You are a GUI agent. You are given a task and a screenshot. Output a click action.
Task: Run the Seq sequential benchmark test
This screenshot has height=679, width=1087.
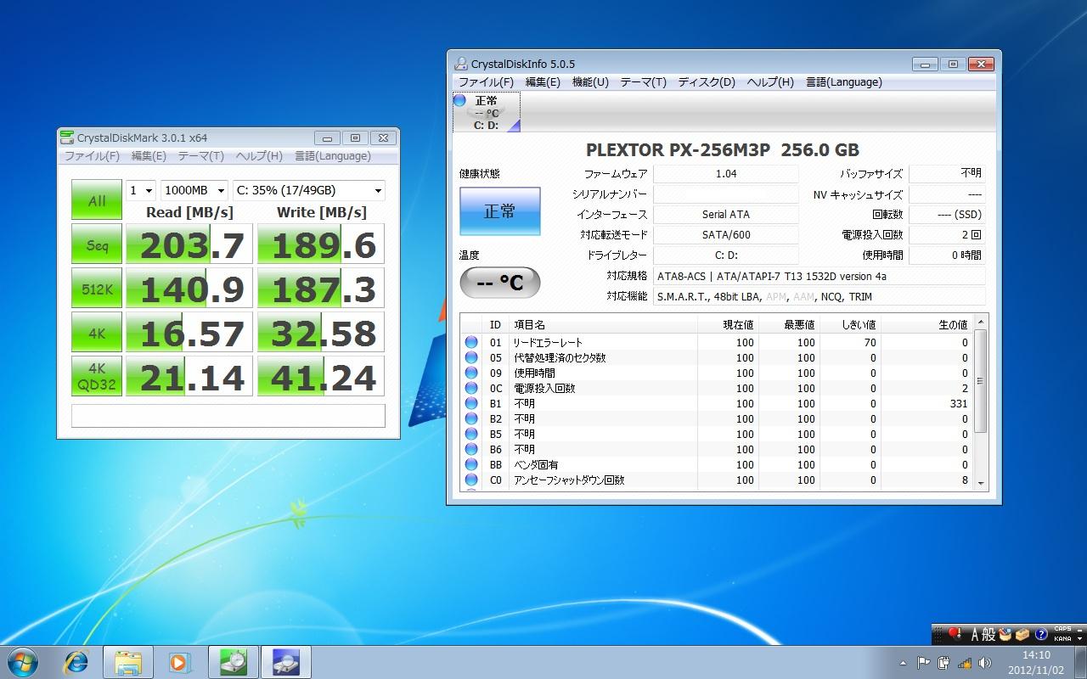[97, 245]
